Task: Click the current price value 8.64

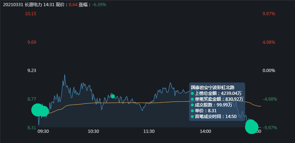Action: [x=73, y=5]
